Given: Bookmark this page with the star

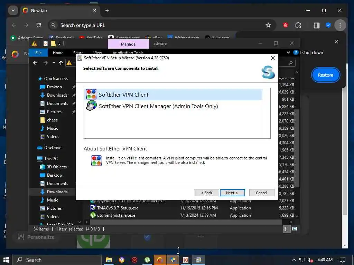Looking at the screenshot, I should (x=268, y=25).
